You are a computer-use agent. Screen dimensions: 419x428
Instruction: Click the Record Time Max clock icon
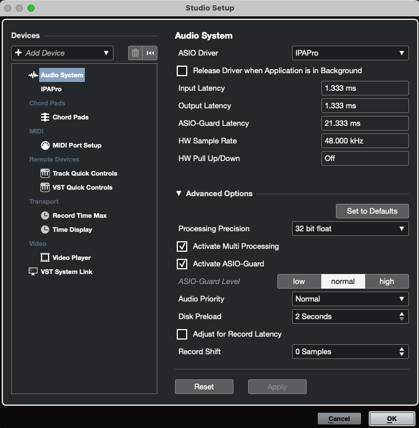point(45,215)
